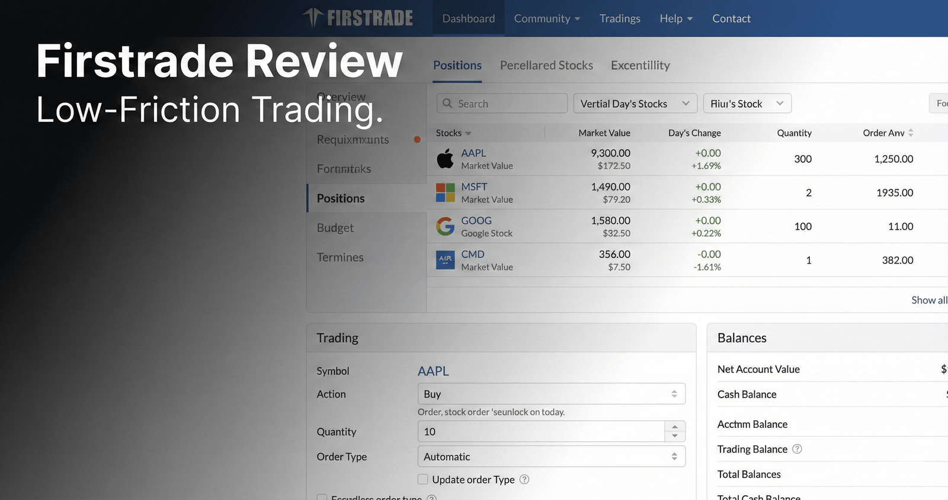The image size is (948, 500).
Task: Click the Quantity input field showing 10
Action: 541,431
